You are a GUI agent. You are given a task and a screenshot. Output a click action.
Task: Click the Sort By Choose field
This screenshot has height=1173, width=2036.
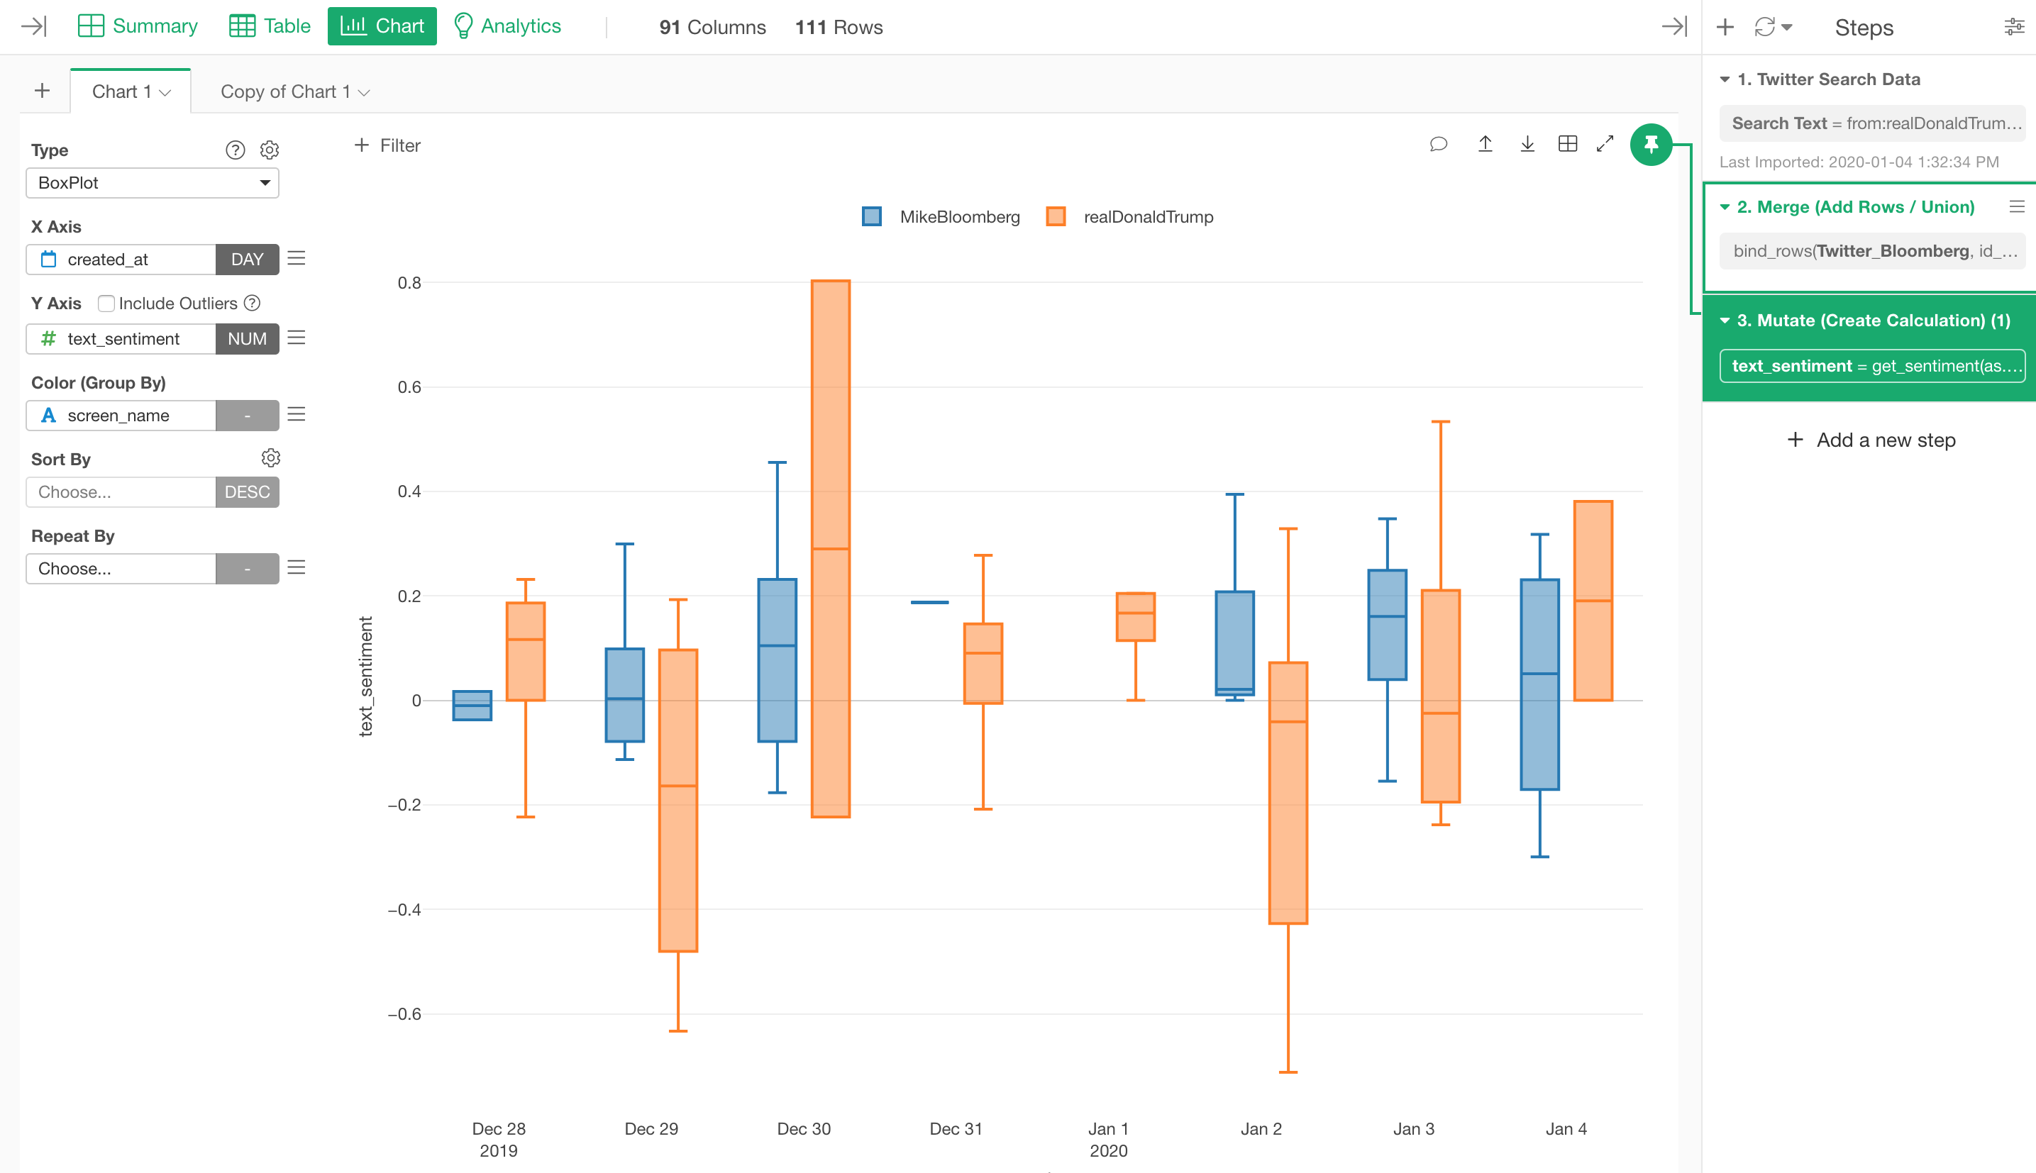[121, 491]
